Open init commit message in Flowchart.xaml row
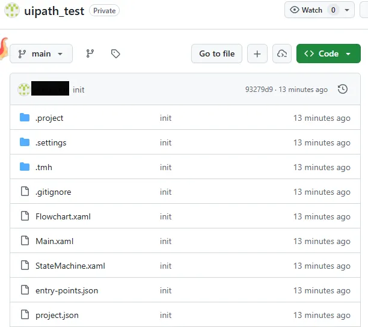The image size is (368, 327). 166,216
